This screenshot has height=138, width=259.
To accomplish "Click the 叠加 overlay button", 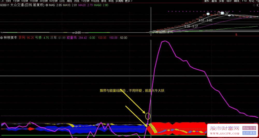I will pyautogui.click(x=214, y=1).
